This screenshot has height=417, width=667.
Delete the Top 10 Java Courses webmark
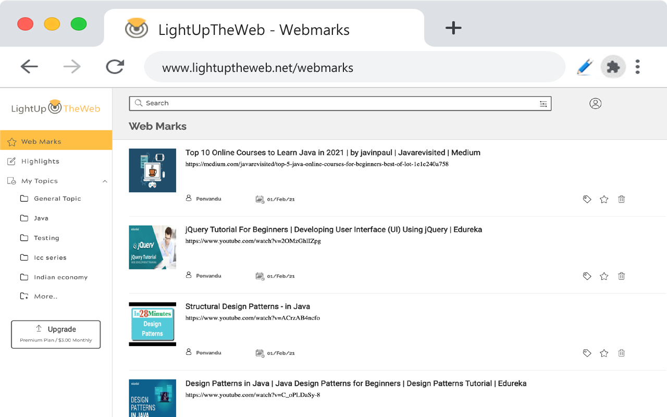click(621, 199)
